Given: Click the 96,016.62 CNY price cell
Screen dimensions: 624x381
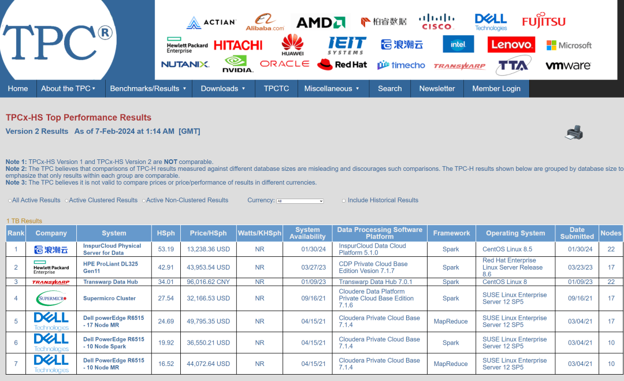Looking at the screenshot, I should (208, 282).
